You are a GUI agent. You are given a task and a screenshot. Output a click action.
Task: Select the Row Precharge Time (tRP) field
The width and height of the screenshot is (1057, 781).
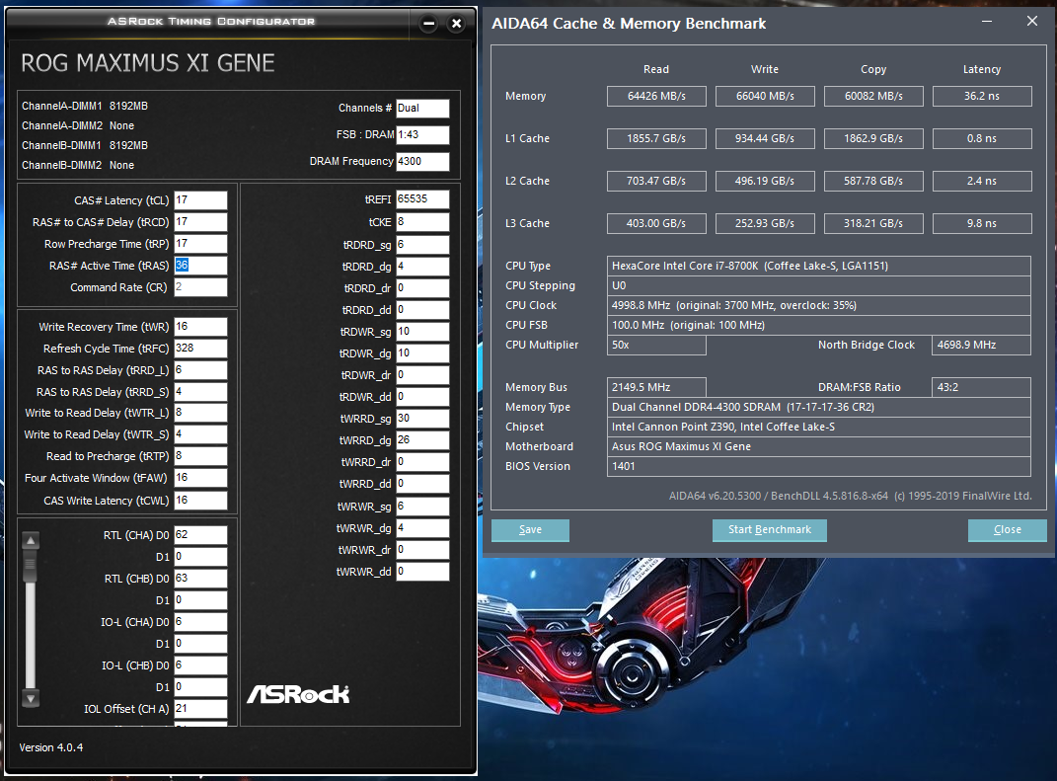point(200,244)
